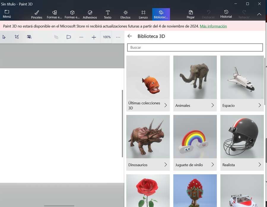The width and height of the screenshot is (267, 207).
Task: Zoom in using the plus icon
Action: (x=94, y=37)
